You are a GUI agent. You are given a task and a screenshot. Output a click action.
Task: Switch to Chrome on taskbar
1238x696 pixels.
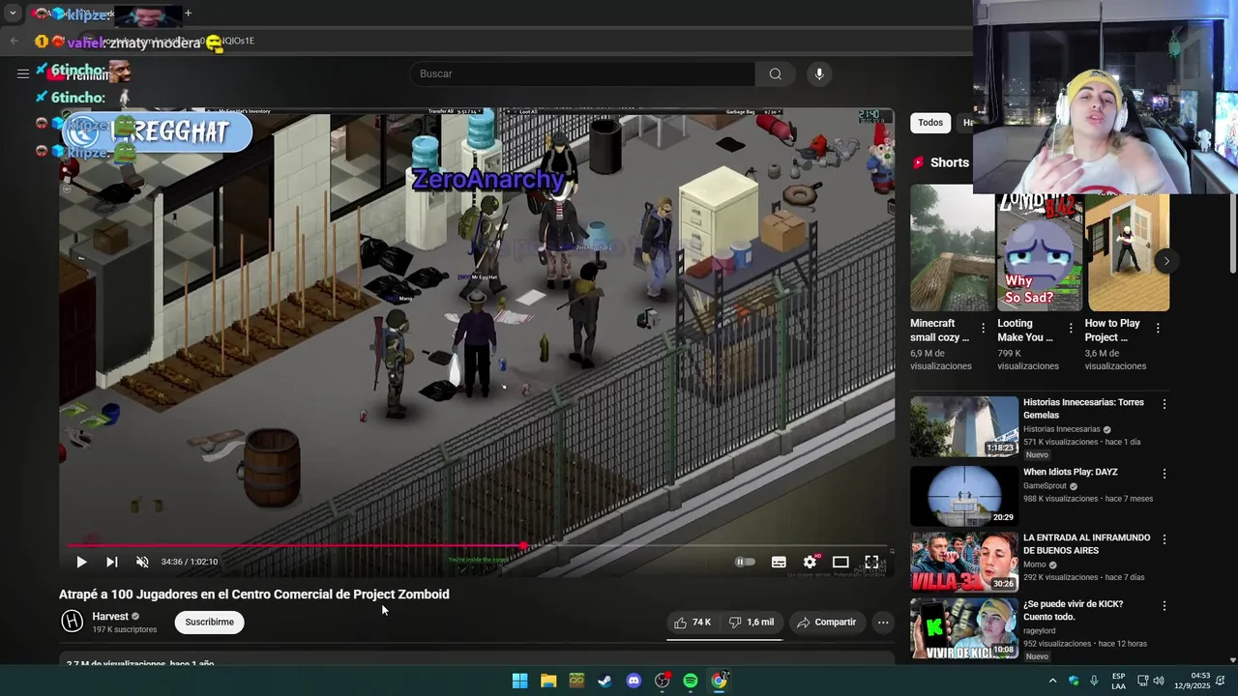[x=719, y=681]
